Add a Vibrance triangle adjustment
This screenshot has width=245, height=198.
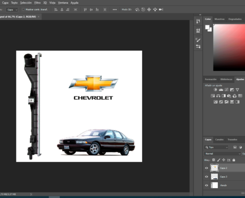click(237, 90)
